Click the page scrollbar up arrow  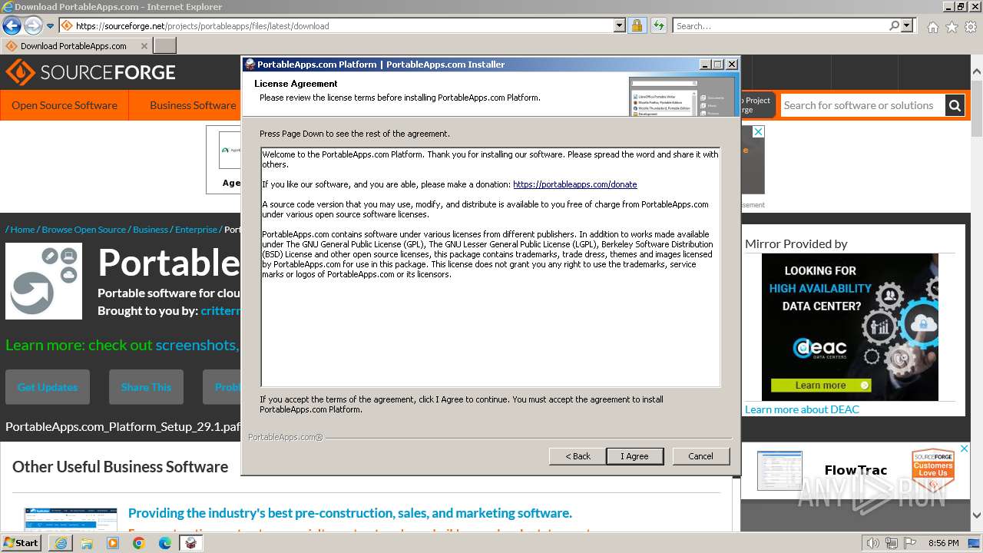[x=977, y=71]
